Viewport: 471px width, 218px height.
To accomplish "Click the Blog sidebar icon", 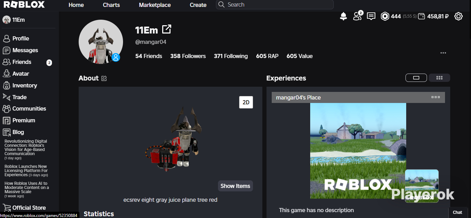I will pos(6,132).
